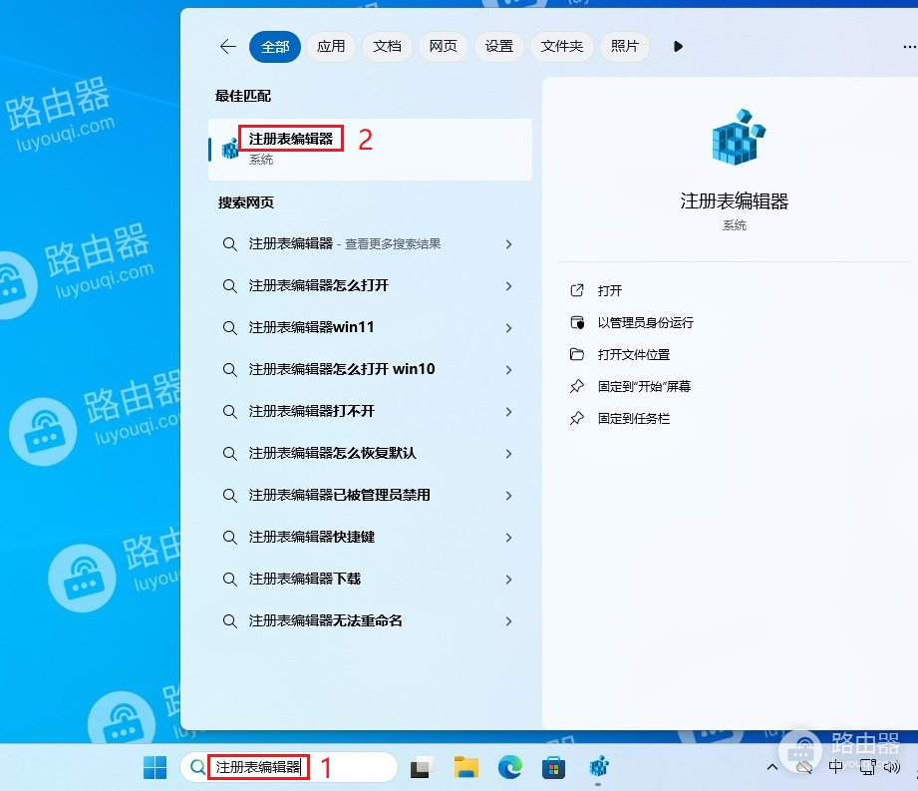Open the network tray icon
The image size is (918, 791).
point(867,767)
